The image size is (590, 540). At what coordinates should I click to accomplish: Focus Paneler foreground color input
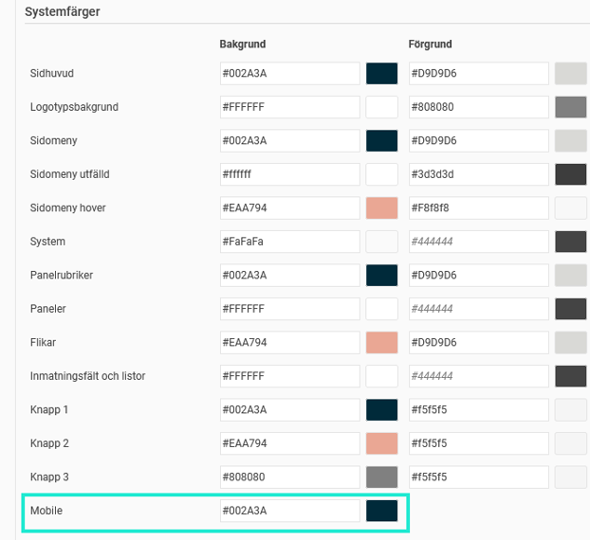click(478, 309)
